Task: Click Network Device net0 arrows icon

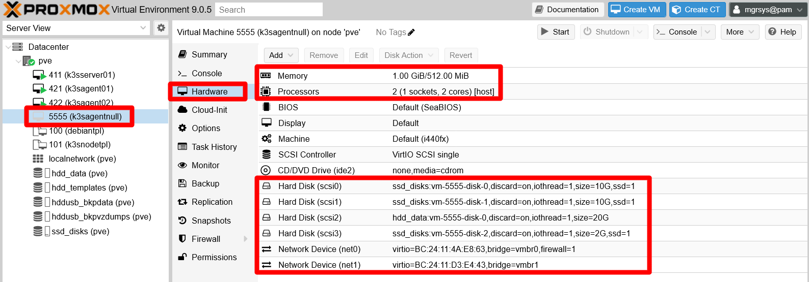Action: point(266,249)
